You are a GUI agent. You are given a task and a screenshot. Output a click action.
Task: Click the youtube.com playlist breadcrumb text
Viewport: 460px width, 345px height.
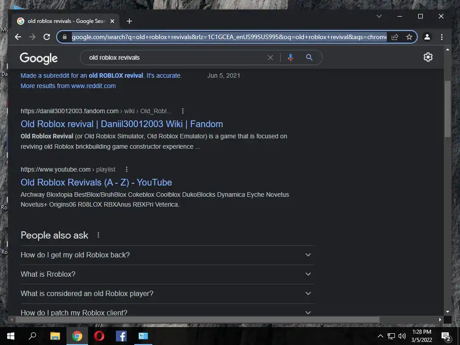tap(68, 169)
